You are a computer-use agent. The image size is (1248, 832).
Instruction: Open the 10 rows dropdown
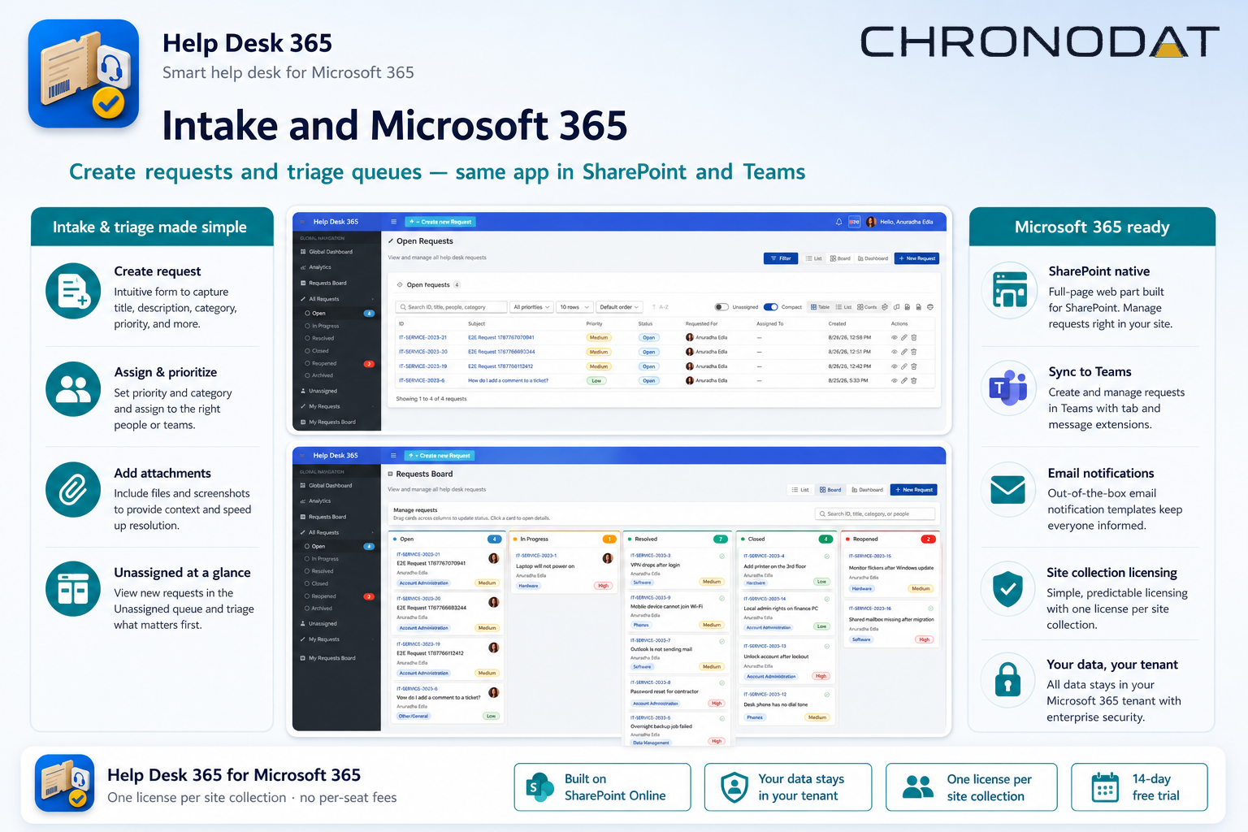pos(574,307)
